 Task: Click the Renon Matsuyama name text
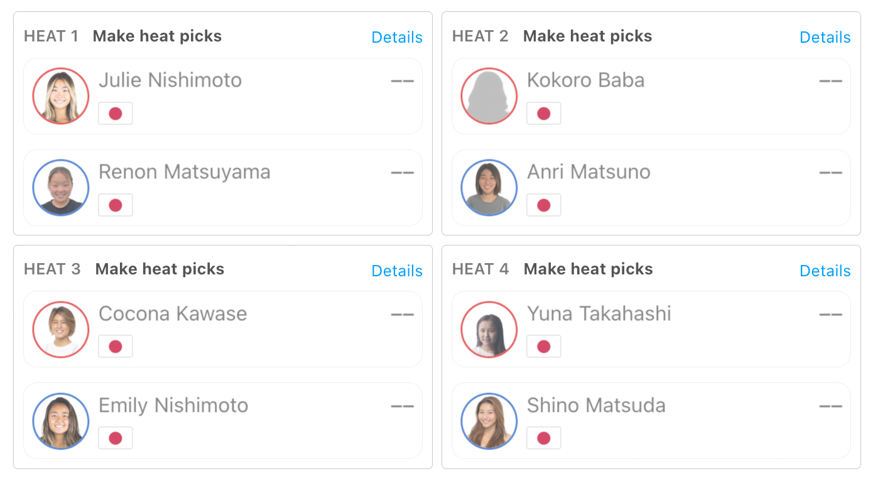[x=185, y=172]
